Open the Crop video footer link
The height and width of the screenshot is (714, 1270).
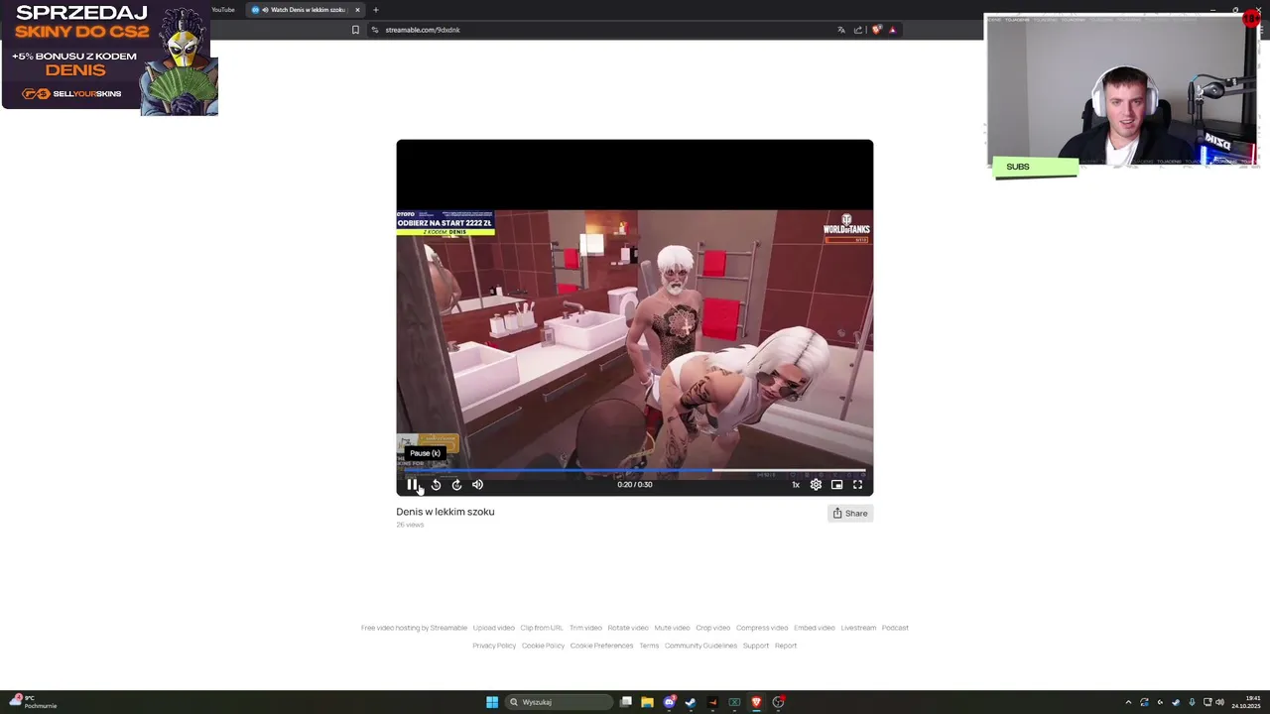[713, 628]
